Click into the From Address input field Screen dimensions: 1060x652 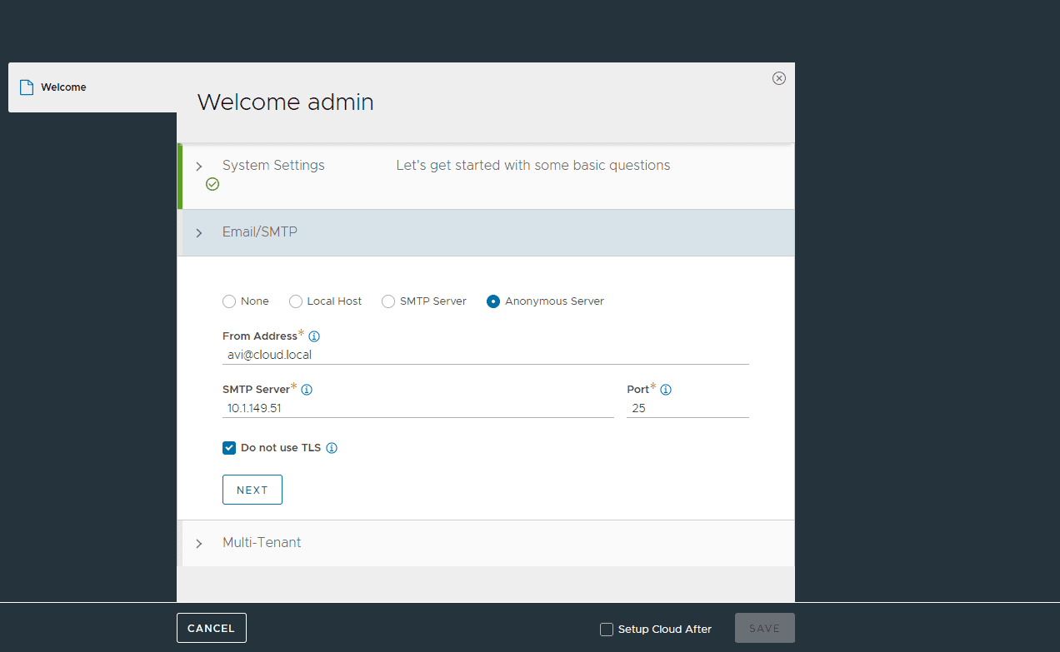pos(485,355)
